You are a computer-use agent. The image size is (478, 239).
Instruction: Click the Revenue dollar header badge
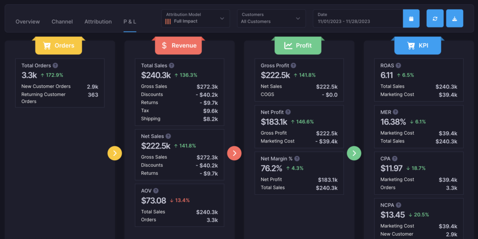point(178,46)
